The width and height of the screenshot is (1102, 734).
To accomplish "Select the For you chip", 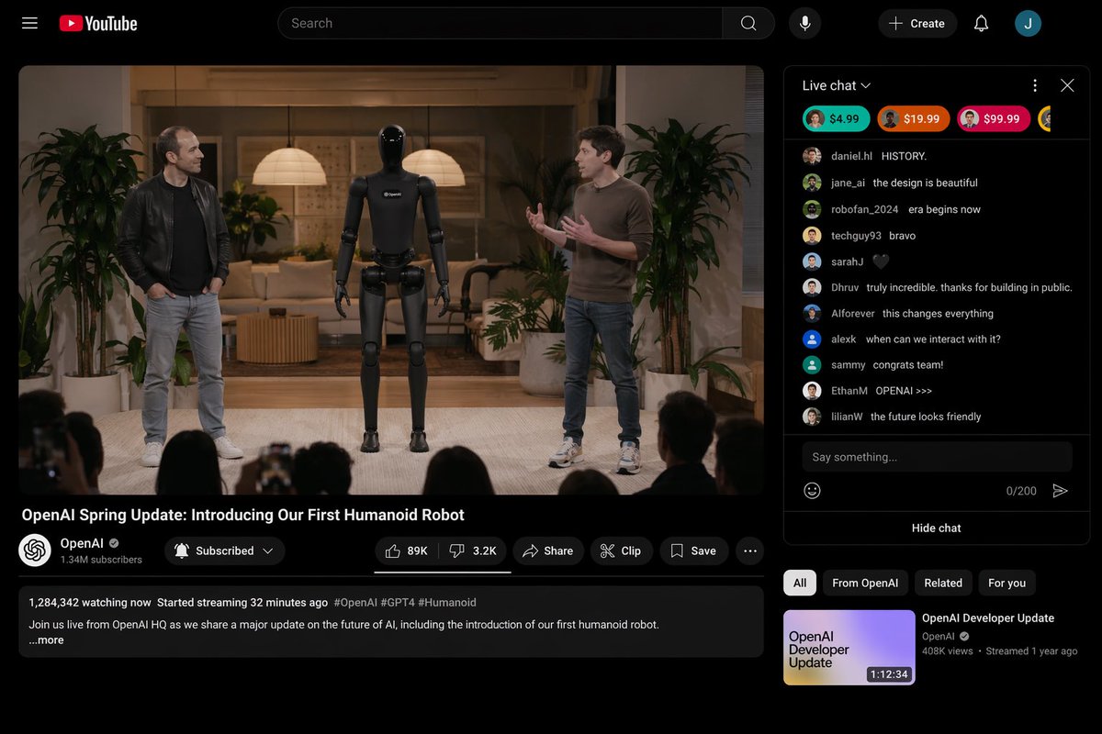I will (x=1006, y=583).
